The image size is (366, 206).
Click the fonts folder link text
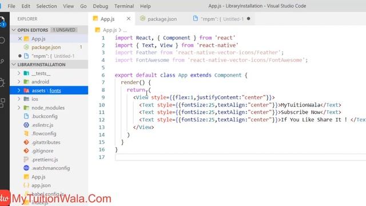pos(55,90)
